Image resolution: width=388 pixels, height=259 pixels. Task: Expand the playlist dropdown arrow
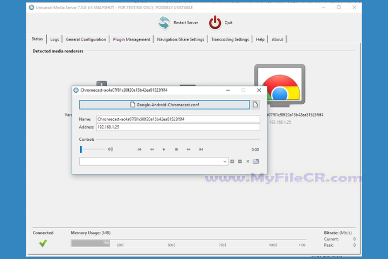[225, 161]
